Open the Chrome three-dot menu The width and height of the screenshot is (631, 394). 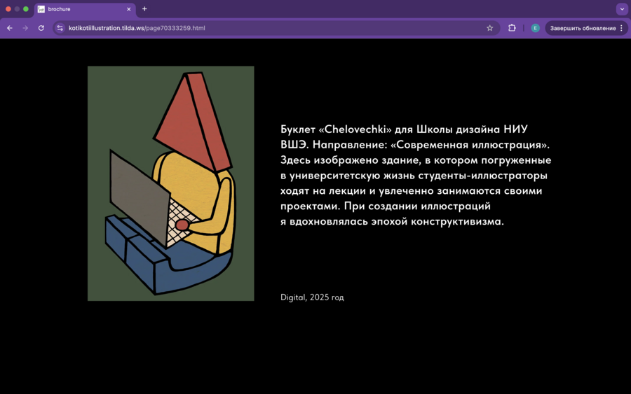pyautogui.click(x=622, y=28)
